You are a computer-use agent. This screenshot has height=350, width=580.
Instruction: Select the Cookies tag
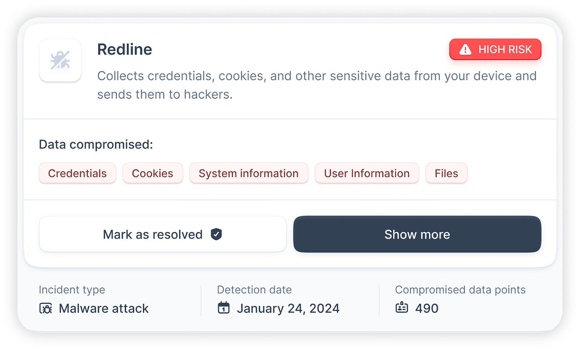click(x=153, y=173)
